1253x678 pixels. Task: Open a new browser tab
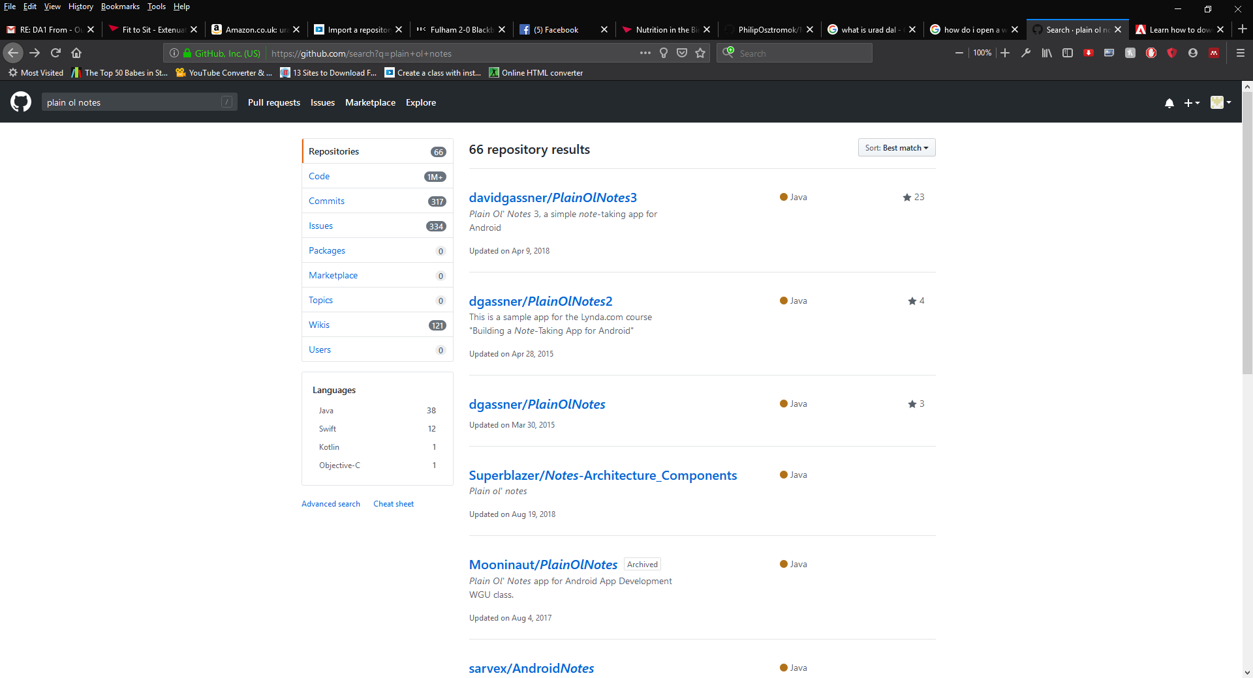point(1243,29)
